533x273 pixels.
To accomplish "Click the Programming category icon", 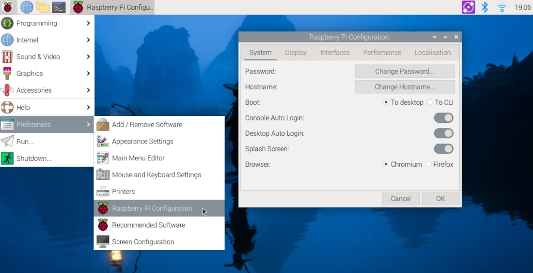I will tap(7, 23).
